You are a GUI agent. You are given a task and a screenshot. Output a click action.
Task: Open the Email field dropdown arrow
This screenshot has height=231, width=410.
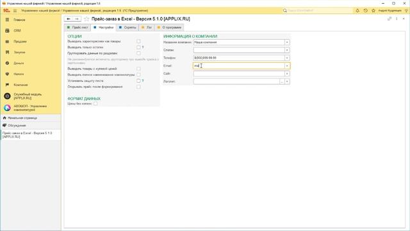[x=287, y=65]
